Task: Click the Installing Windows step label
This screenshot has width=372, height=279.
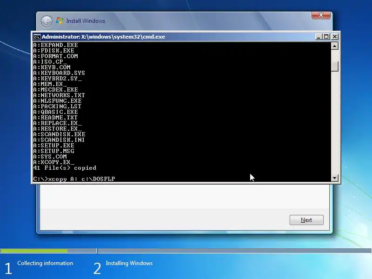Action: 129,263
